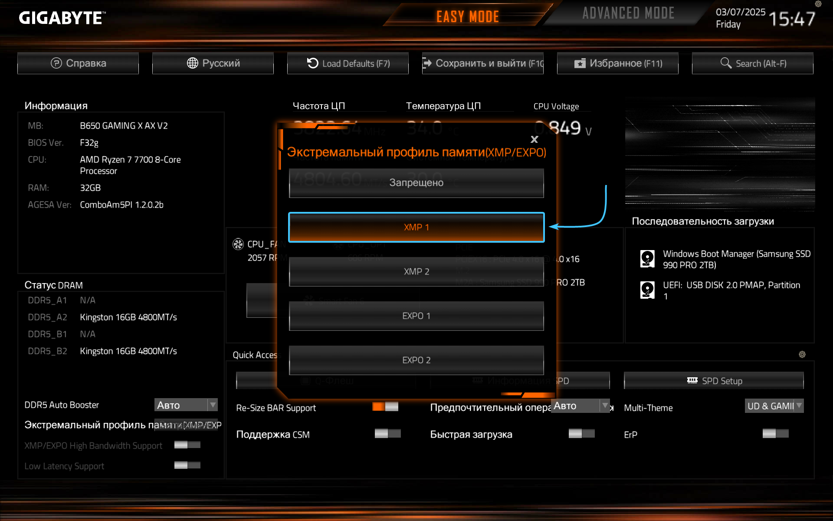Change language via Русский button
This screenshot has width=833, height=521.
213,63
